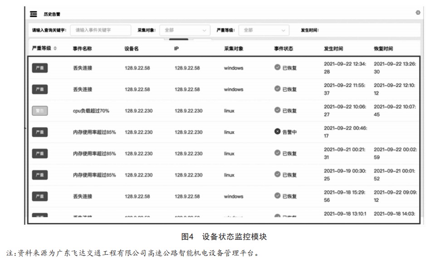Click the 事件状态 column header
Viewport: 430px width, 258px height.
click(x=284, y=49)
